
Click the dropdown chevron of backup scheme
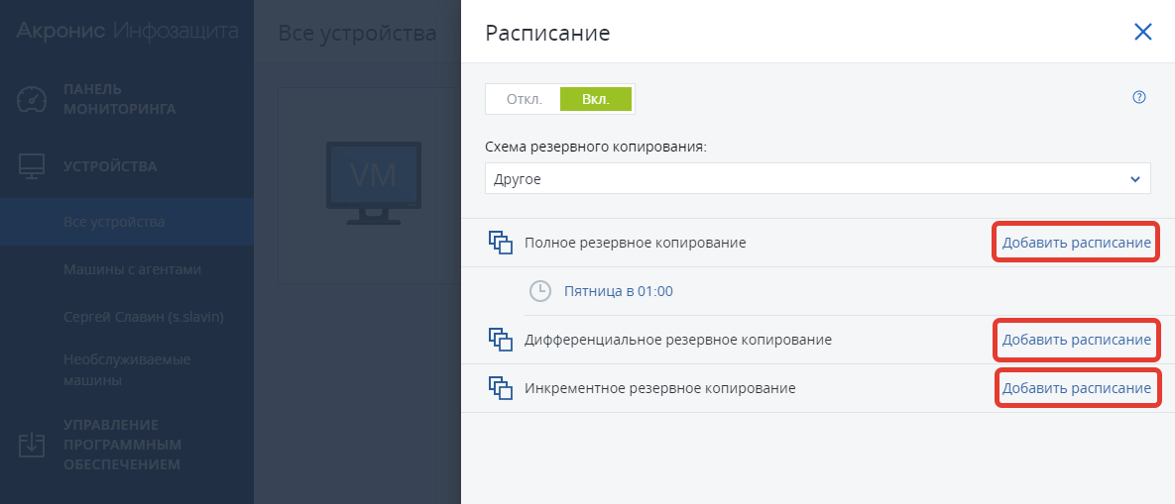(1135, 179)
